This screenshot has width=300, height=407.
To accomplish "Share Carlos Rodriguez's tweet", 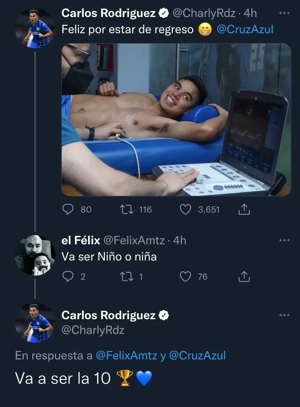I will [x=244, y=209].
